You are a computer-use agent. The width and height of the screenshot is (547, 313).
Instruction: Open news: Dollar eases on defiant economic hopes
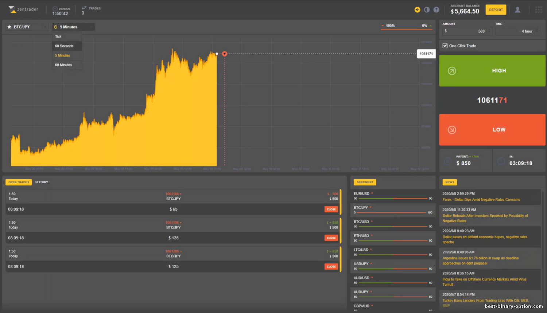[x=485, y=239]
